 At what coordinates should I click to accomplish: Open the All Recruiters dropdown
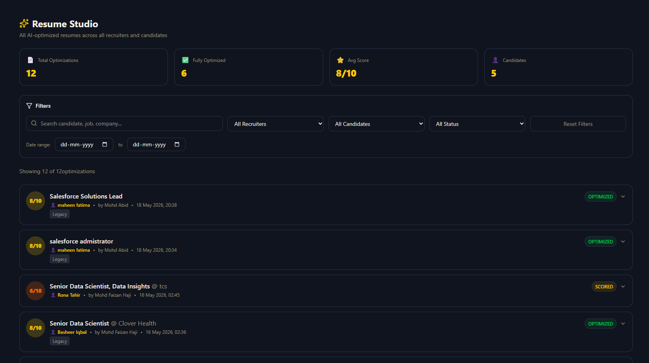click(x=276, y=123)
